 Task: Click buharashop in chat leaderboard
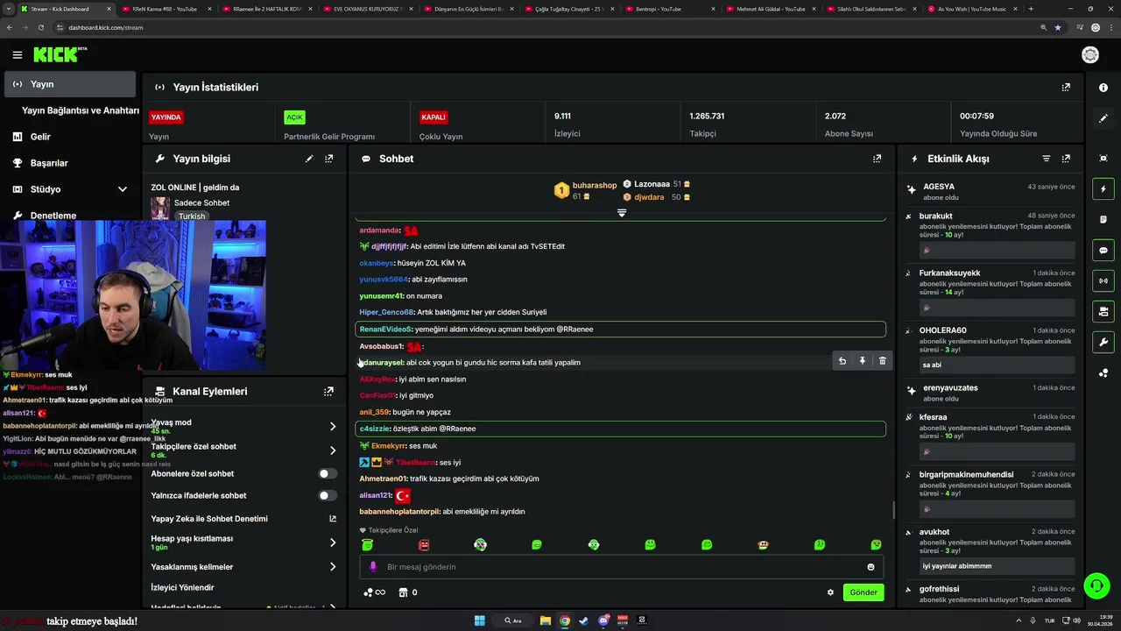(x=595, y=185)
